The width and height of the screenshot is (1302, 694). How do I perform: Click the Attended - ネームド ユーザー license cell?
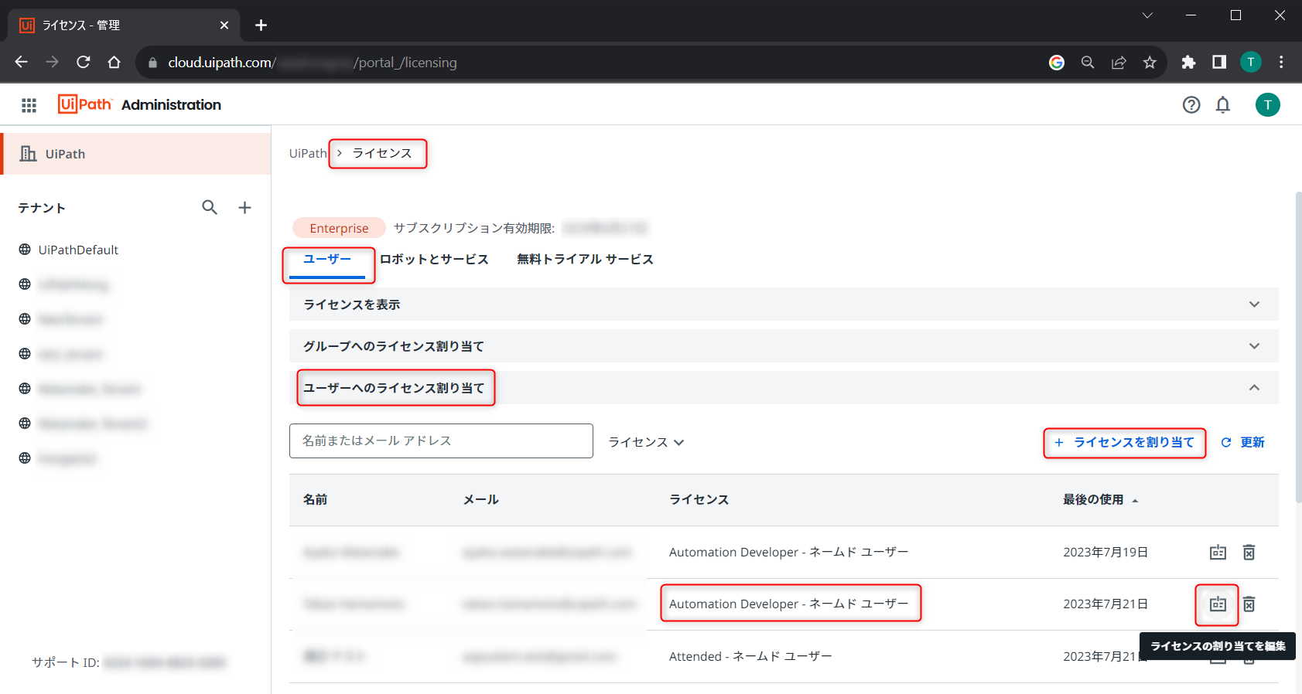(750, 656)
